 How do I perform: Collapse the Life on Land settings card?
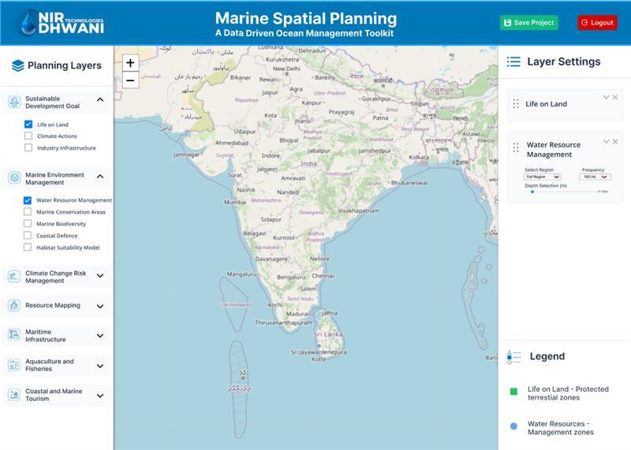coord(606,97)
